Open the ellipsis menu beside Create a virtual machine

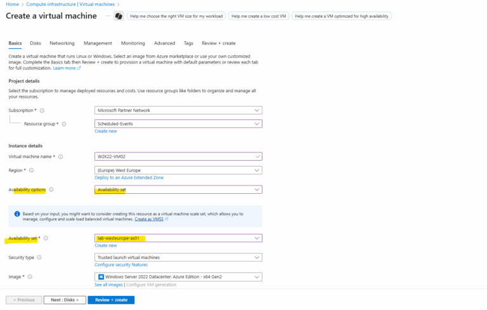point(107,16)
